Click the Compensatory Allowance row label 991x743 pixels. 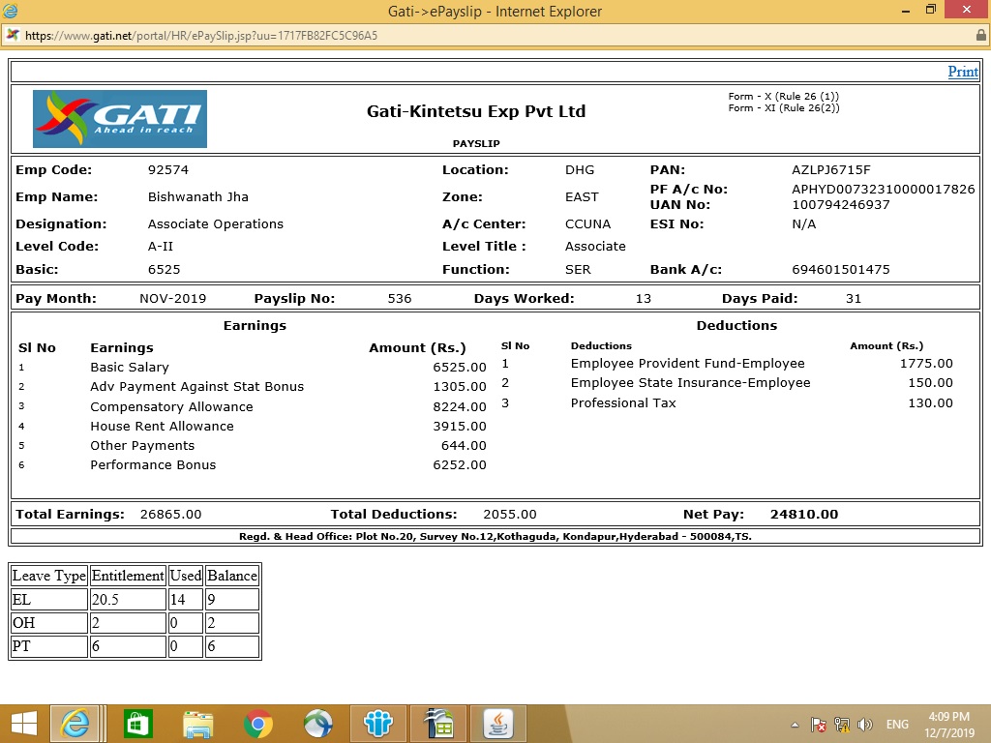[171, 407]
